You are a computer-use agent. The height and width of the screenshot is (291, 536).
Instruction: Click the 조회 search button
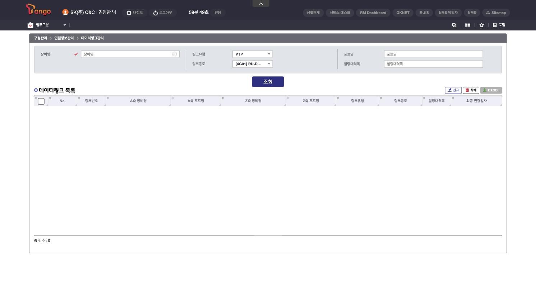[268, 82]
